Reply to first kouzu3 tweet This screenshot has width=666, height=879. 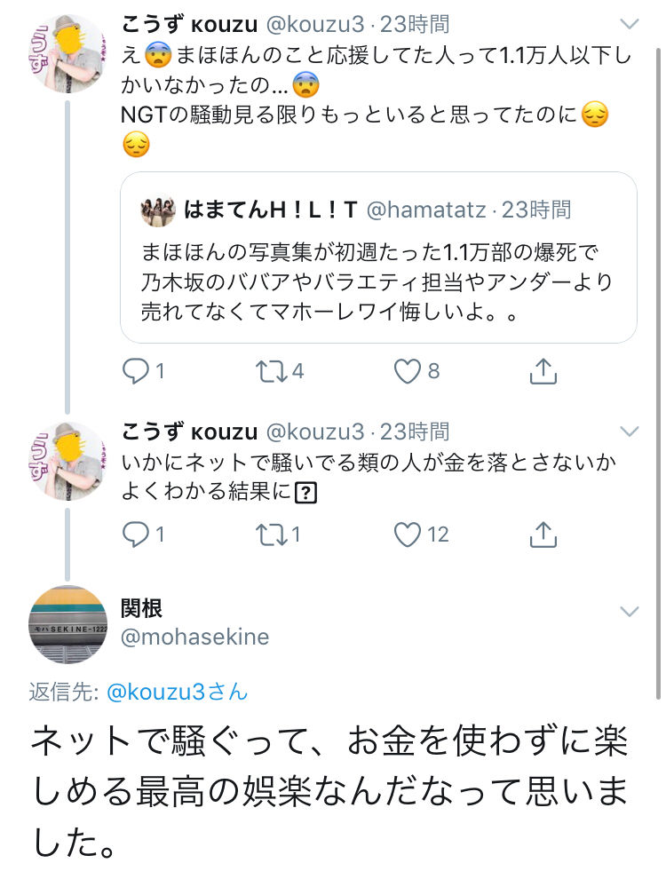click(136, 370)
